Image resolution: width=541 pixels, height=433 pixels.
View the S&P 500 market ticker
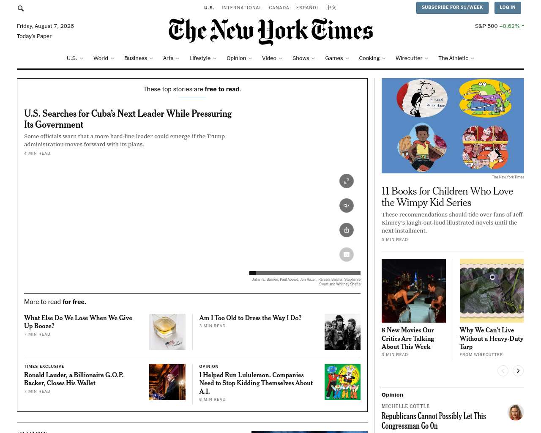(500, 26)
